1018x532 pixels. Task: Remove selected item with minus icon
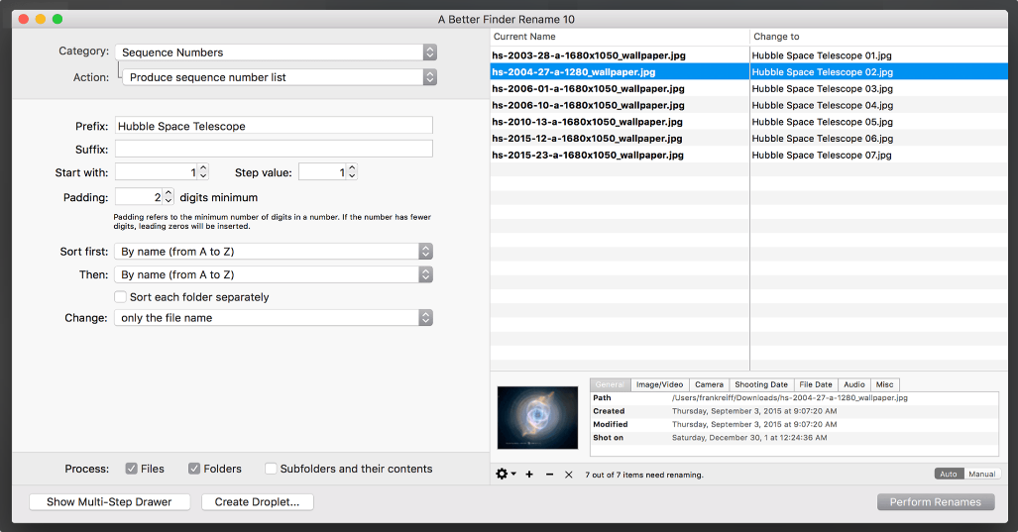[549, 475]
